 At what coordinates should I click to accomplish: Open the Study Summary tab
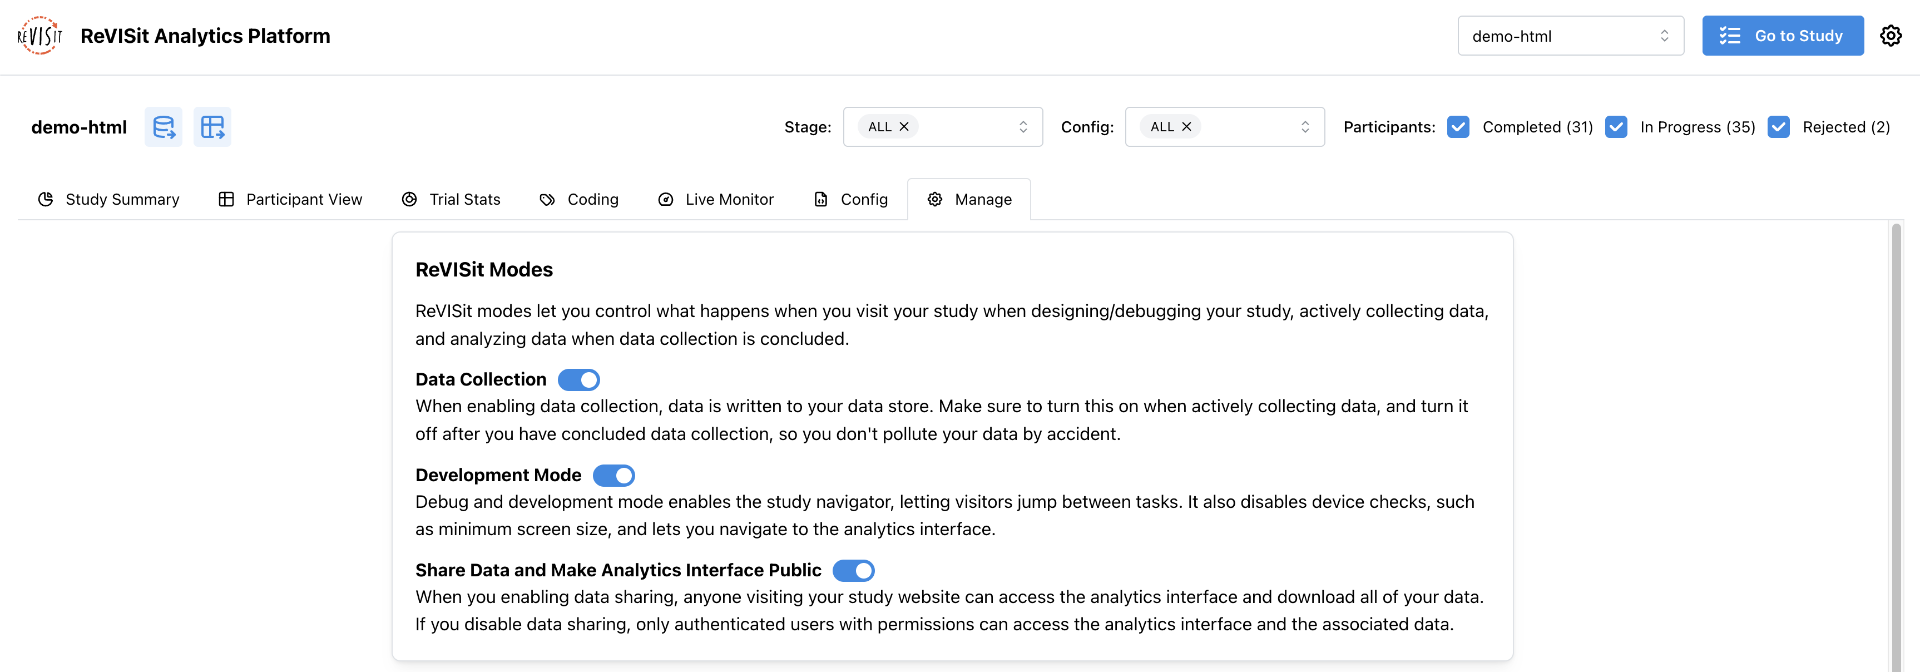click(x=109, y=199)
